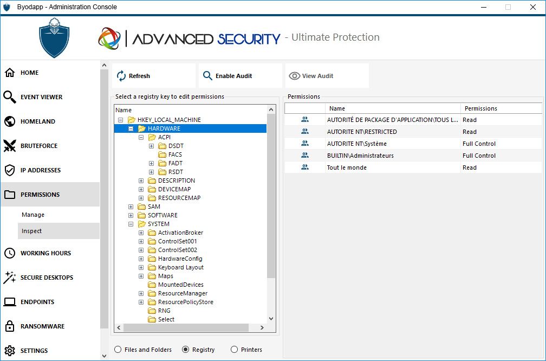Open the BRUTEFORCE section
Screen dimensions: 546x361
(x=39, y=146)
